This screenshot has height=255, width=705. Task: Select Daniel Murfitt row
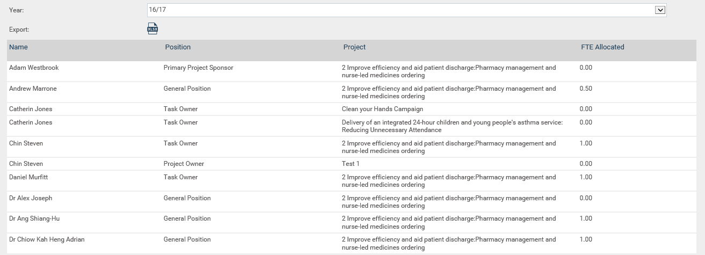point(352,181)
